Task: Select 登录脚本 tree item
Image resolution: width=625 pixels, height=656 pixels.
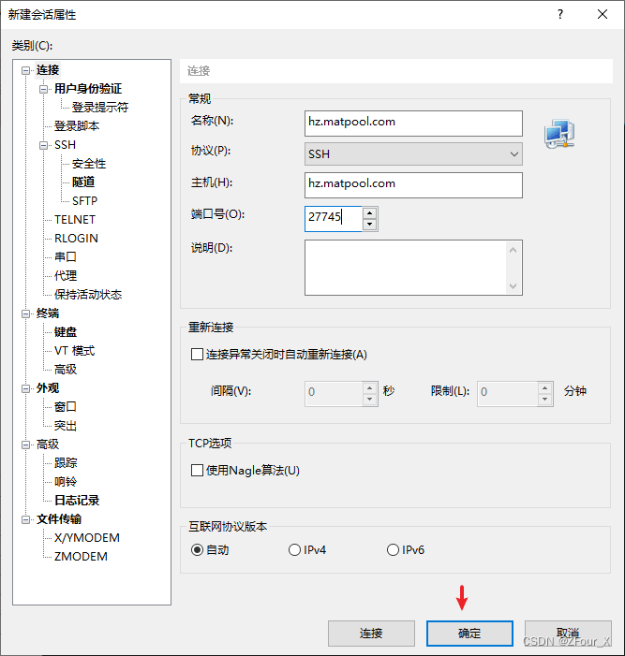Action: point(77,126)
